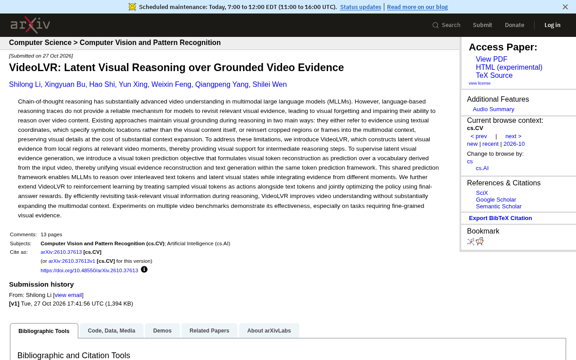576x360 pixels.
Task: Bookmark via the Reddit icon
Action: 480,241
